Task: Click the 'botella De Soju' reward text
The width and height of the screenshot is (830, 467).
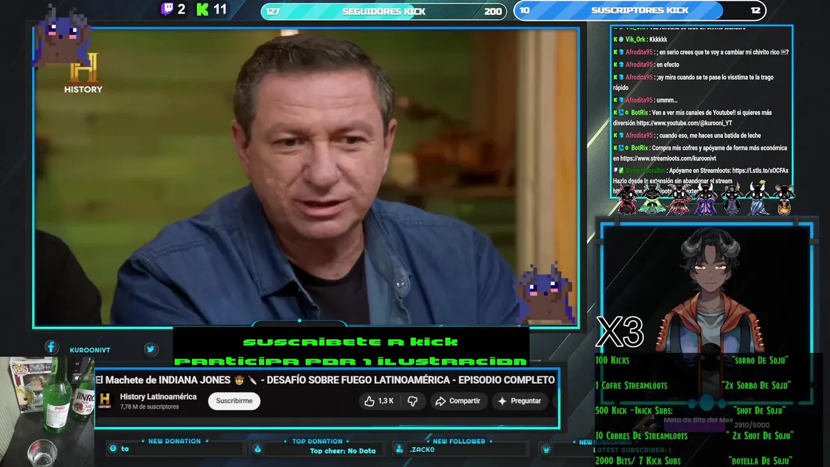Action: [760, 461]
